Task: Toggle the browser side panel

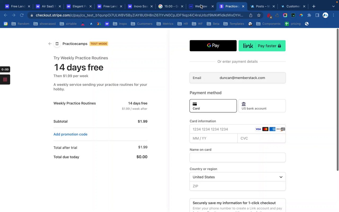Action: pos(317,15)
